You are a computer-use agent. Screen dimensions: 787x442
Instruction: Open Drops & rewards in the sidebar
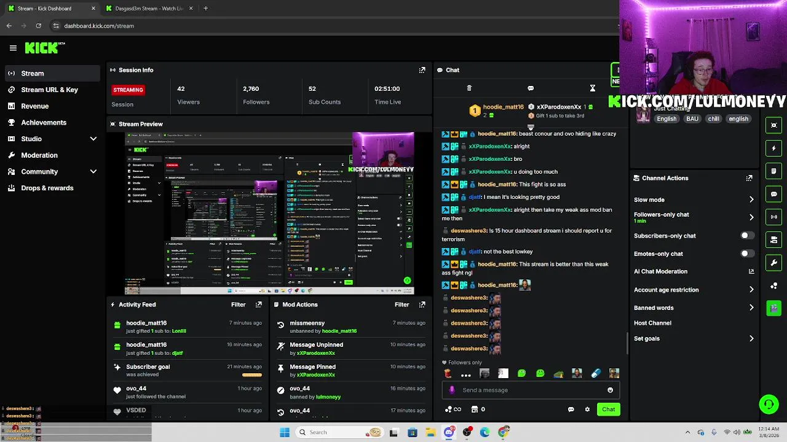52,188
